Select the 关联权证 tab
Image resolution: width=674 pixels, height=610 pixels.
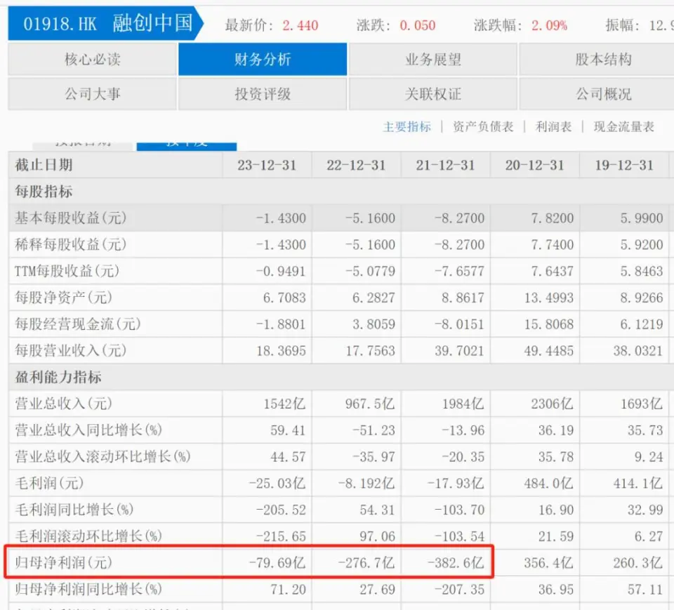point(432,94)
